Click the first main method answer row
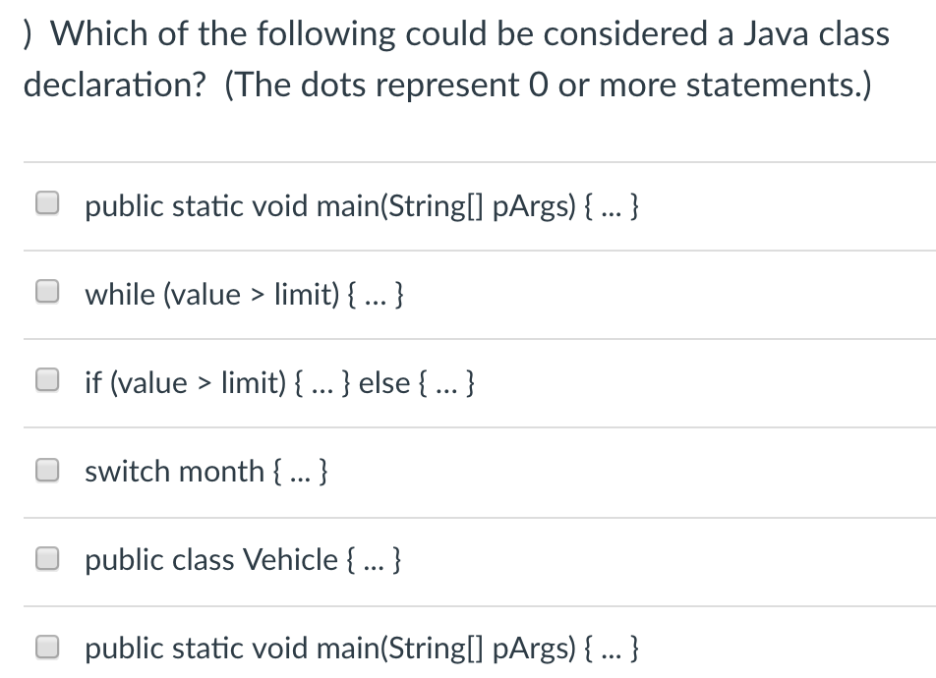Image resolution: width=936 pixels, height=678 pixels. coord(362,203)
